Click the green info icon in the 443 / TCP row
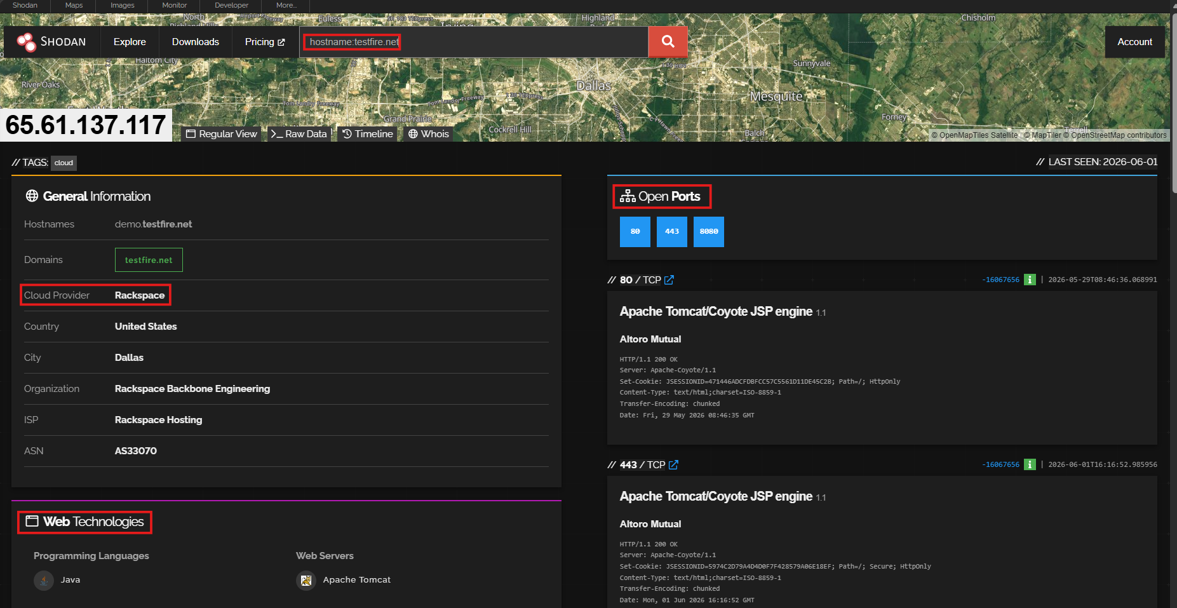Screen dimensions: 1177x608 tap(1030, 464)
